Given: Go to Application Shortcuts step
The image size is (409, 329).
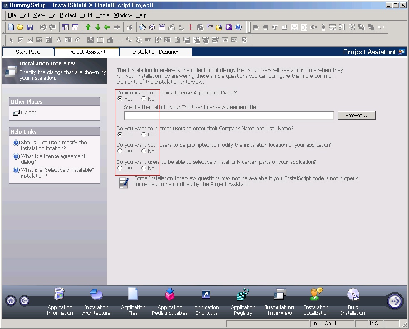Looking at the screenshot, I should (206, 302).
